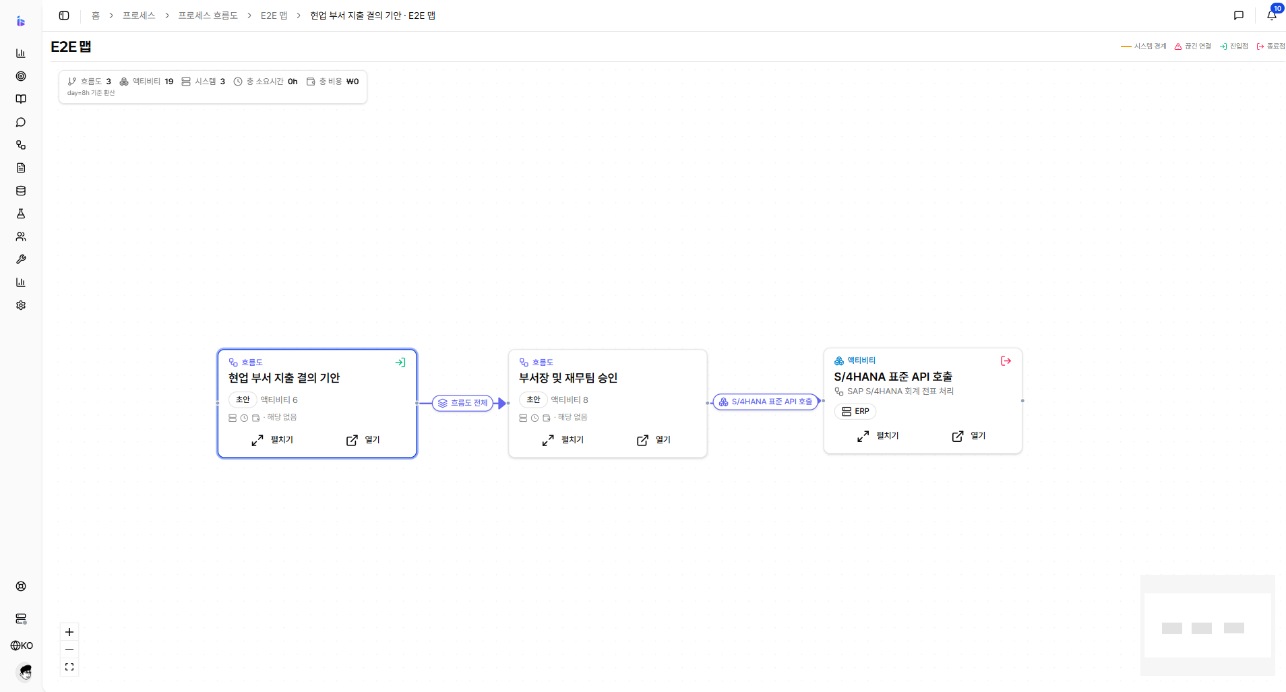Viewport: 1286px width, 692px height.
Task: Open the users sidebar icon
Action: click(21, 237)
